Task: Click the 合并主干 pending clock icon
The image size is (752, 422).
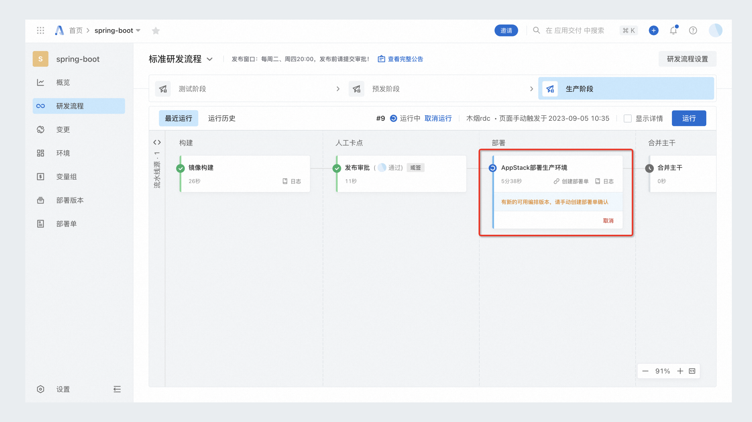Action: (x=649, y=168)
